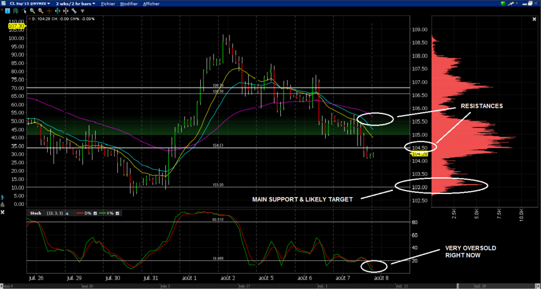Toggle the orange crosshair tool
The width and height of the screenshot is (541, 289).
pos(49,11)
